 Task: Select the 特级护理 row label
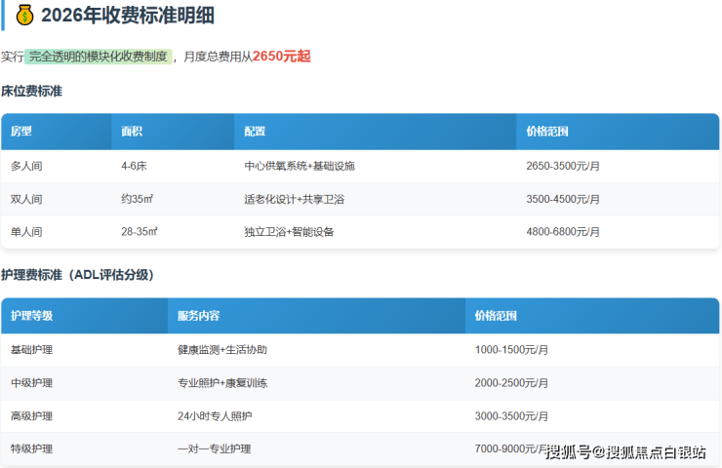click(31, 448)
